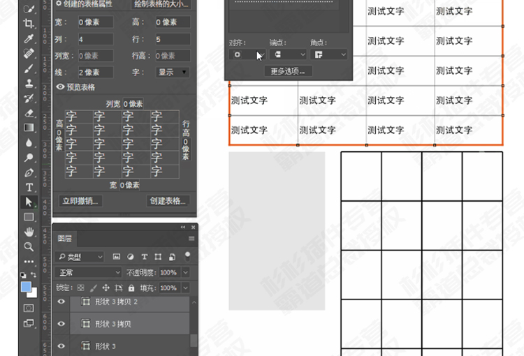
Task: Swap foreground and background colors
Action: click(34, 274)
